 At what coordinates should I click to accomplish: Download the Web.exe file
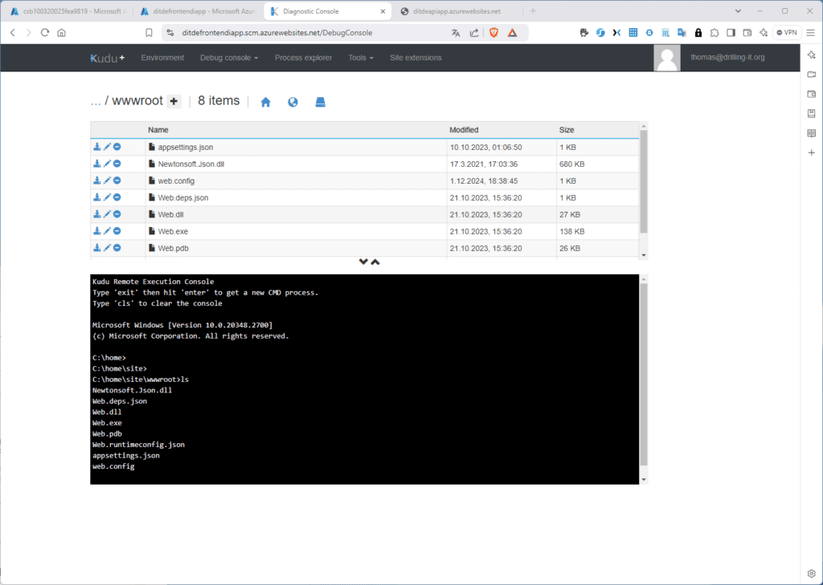[x=97, y=230]
